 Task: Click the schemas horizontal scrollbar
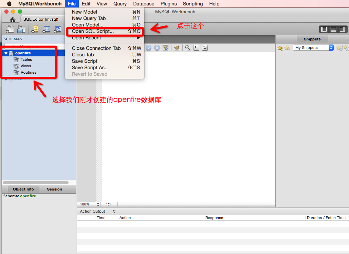tap(36, 183)
